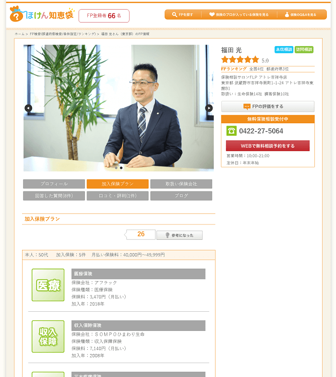Click the green telephone icon
Screen dimensions: 336x377
231,131
